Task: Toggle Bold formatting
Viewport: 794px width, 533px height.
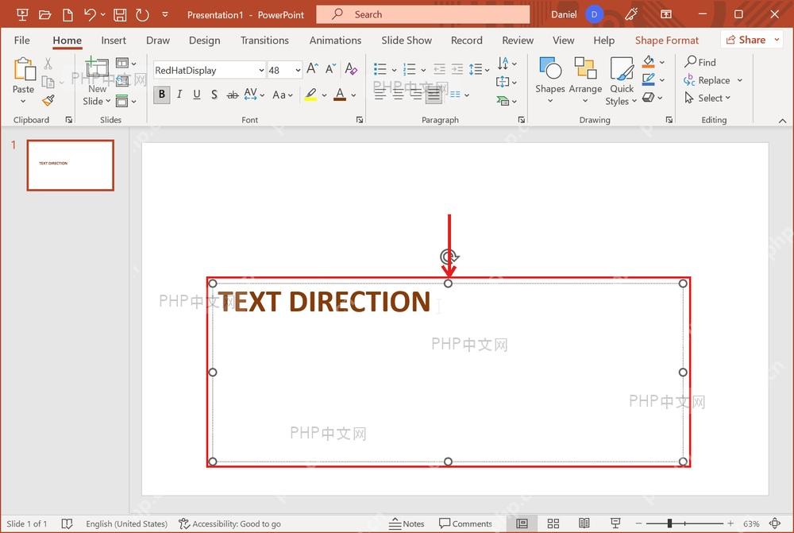Action: [x=161, y=95]
